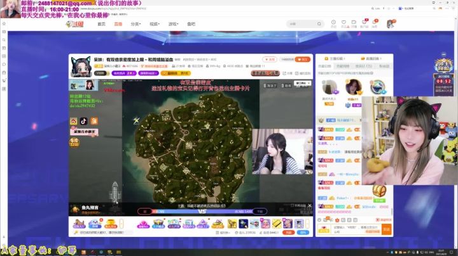Screen dimensions: 458x256
Task: Open the gold trophy 鱼丸 icon
Action: pyautogui.click(x=111, y=224)
